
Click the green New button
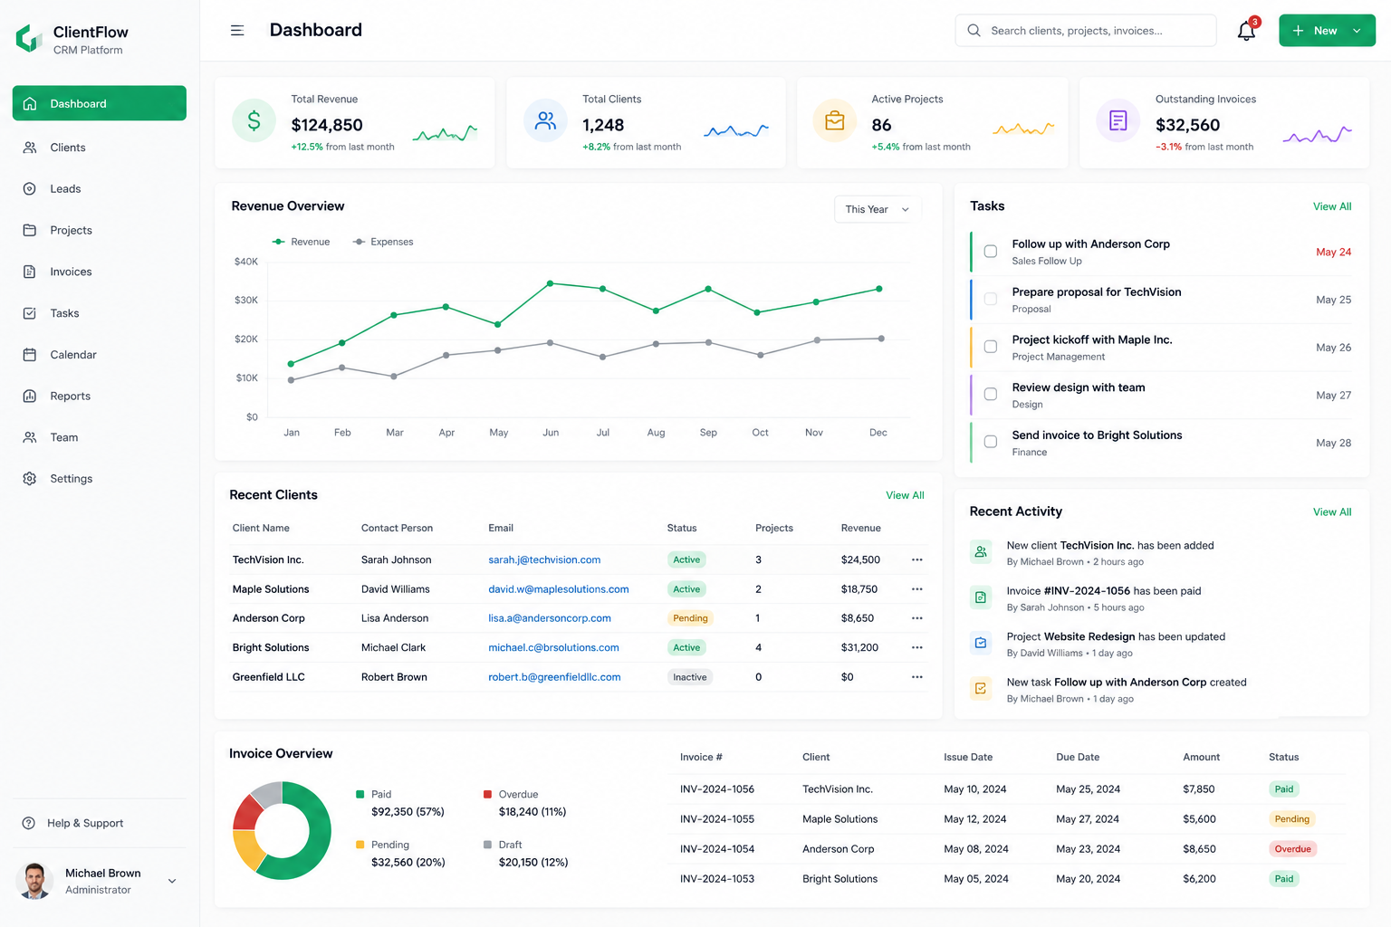[x=1327, y=31]
